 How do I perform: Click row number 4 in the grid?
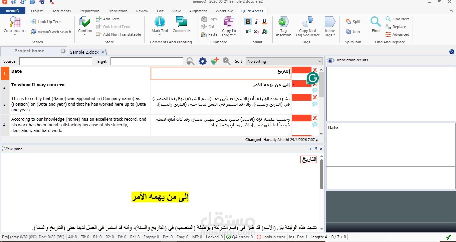click(5, 125)
